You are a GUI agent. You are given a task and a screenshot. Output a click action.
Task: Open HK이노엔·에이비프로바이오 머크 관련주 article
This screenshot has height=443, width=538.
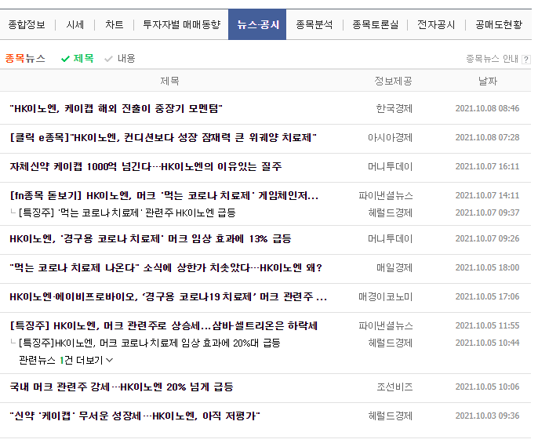[x=168, y=296]
